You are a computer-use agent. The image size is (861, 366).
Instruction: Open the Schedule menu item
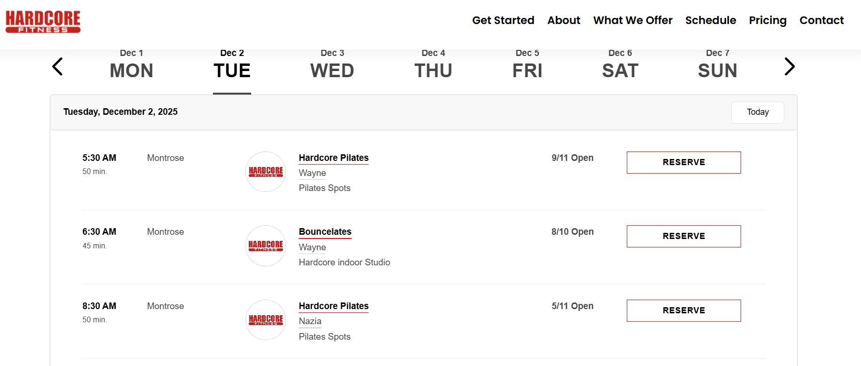click(x=711, y=20)
